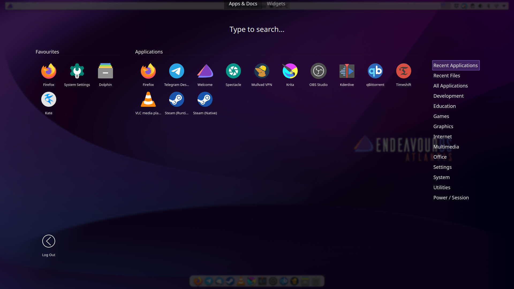Open All Applications category
This screenshot has height=289, width=514.
(x=450, y=86)
